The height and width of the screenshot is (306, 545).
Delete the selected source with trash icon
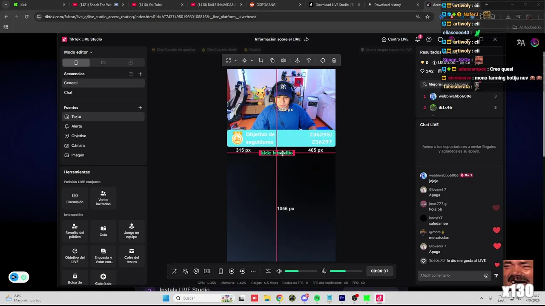tap(334, 60)
